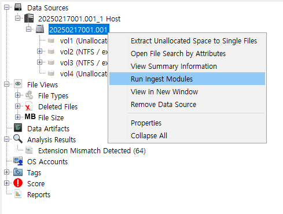Expand the File Types node
This screenshot has height=214, width=283.
(17, 95)
